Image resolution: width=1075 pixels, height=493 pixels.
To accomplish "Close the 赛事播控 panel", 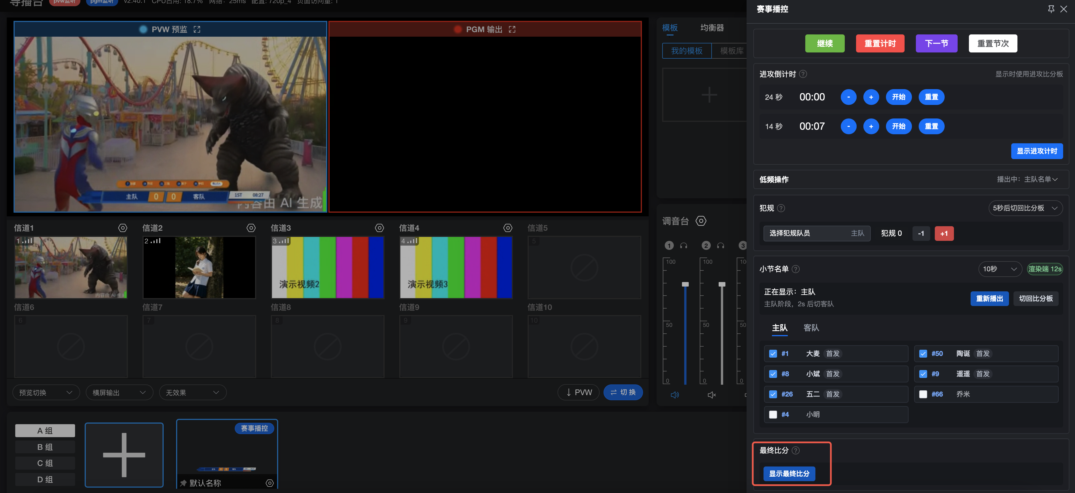I will 1064,9.
